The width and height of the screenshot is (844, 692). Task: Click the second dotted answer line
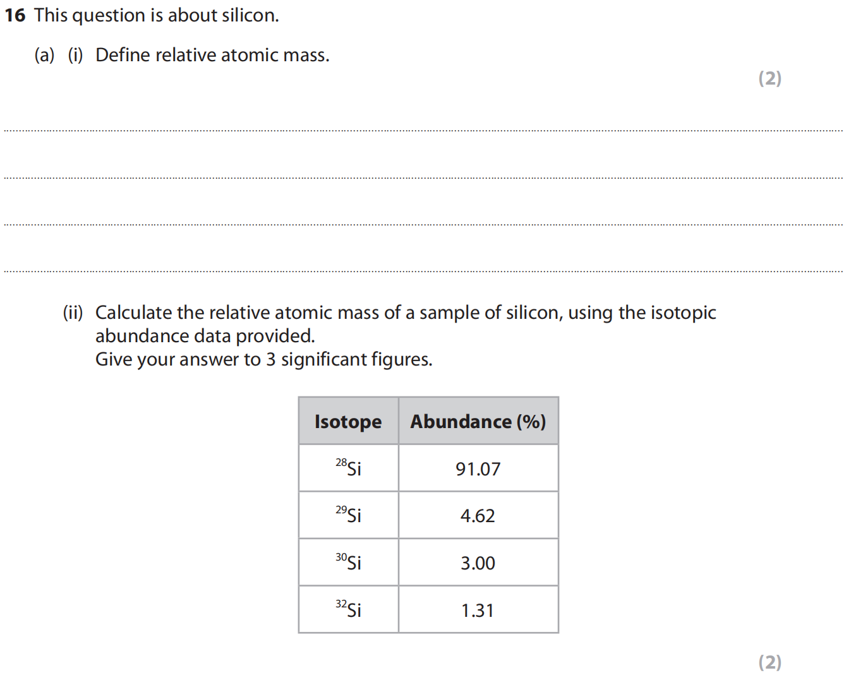[x=422, y=177]
